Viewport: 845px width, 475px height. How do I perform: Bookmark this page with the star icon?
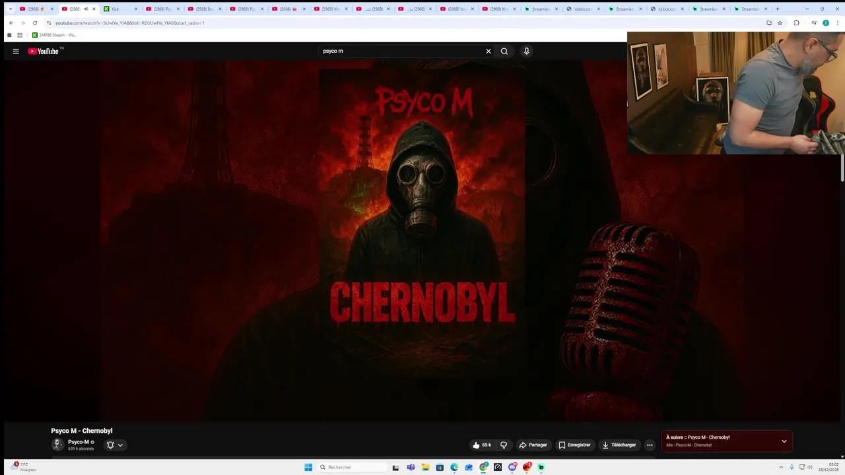[780, 22]
